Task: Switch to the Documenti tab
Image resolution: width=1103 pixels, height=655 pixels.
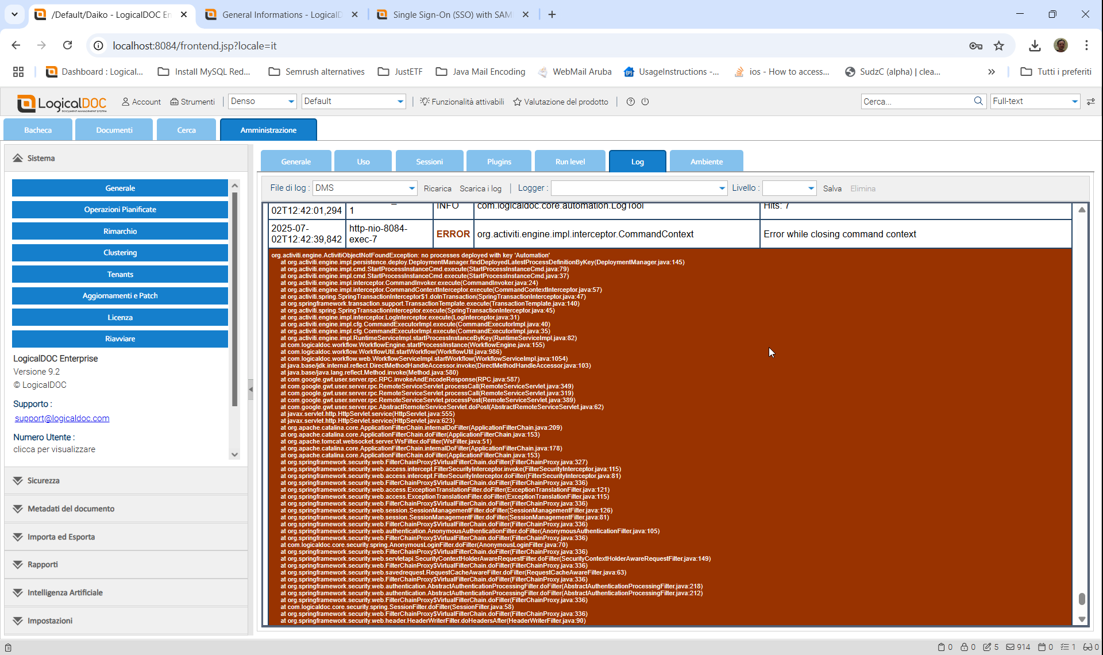Action: coord(114,130)
